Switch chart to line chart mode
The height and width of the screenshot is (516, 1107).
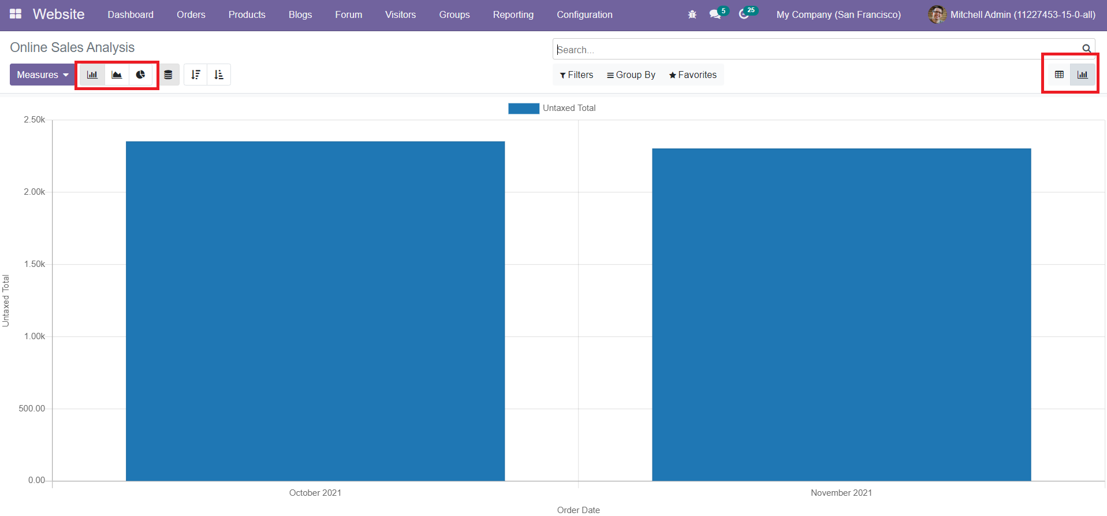click(117, 75)
